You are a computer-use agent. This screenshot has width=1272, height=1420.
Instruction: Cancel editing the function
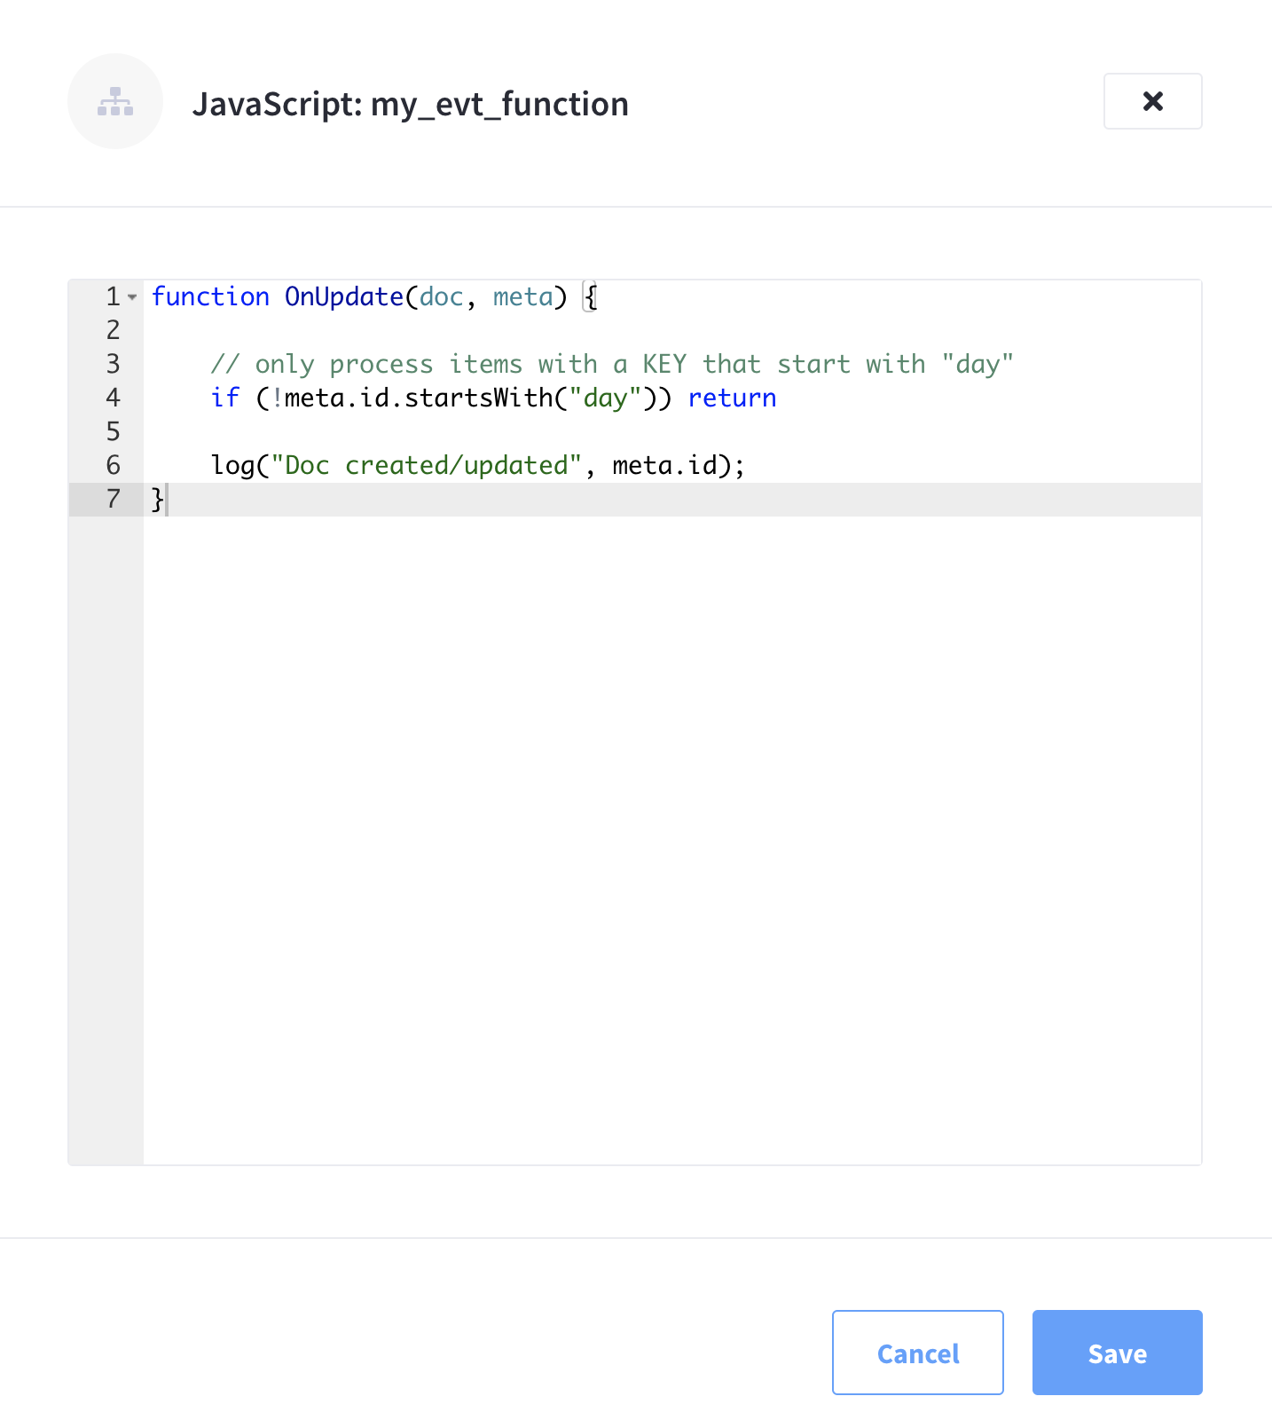click(917, 1353)
